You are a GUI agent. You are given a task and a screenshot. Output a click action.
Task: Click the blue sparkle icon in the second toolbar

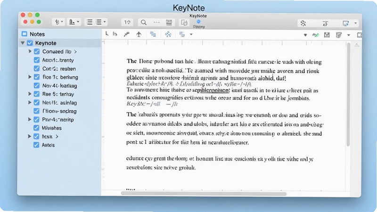click(168, 34)
